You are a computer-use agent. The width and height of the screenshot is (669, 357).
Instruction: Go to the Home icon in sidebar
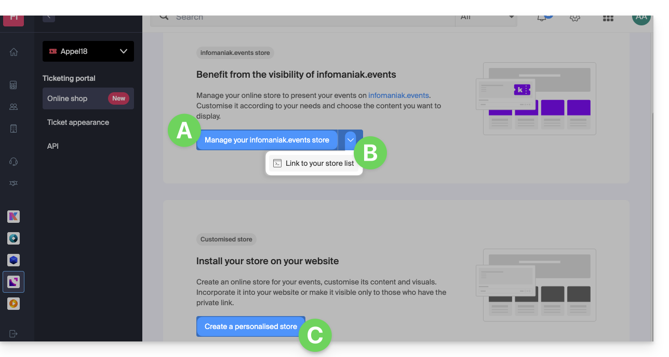[14, 52]
